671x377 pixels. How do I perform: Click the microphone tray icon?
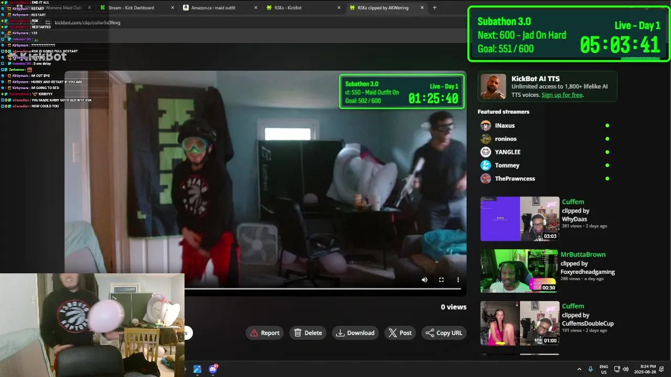tap(591, 369)
